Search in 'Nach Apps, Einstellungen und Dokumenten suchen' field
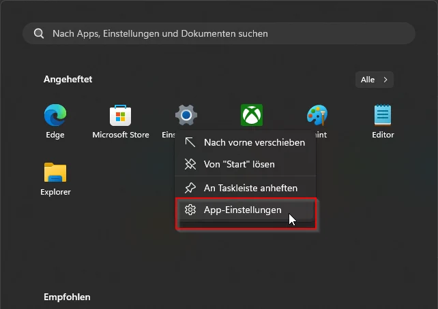Image resolution: width=438 pixels, height=309 pixels. coord(219,33)
